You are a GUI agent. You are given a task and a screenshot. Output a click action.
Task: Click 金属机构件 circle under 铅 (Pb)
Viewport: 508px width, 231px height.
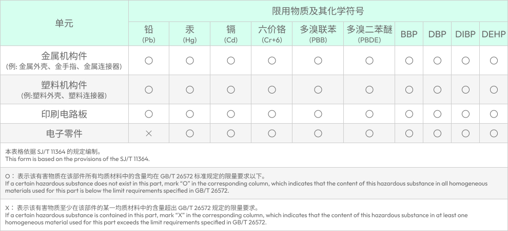(x=149, y=61)
